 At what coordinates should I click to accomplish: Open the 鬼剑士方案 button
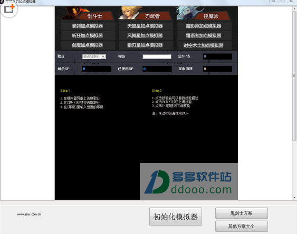point(242,213)
